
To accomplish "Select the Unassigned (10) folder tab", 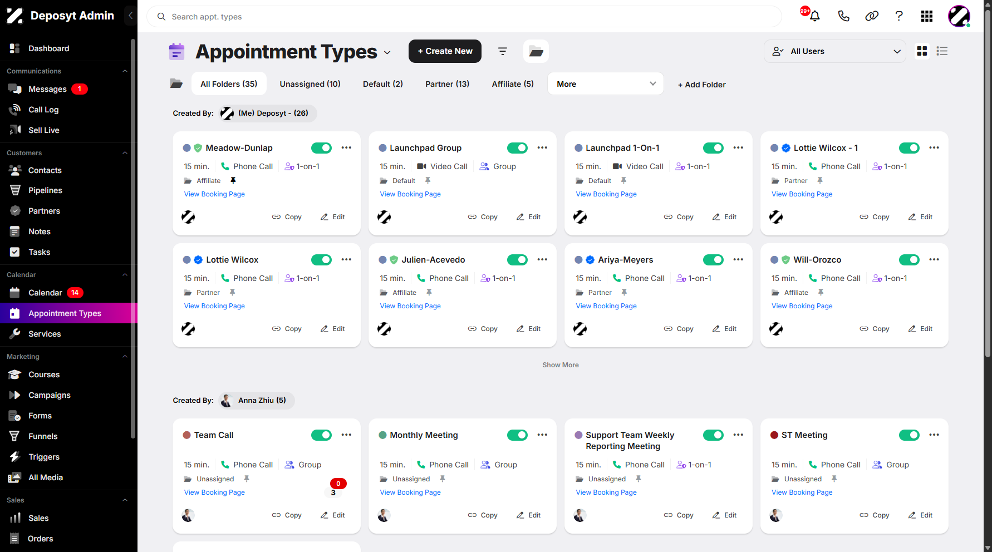I will [x=310, y=84].
